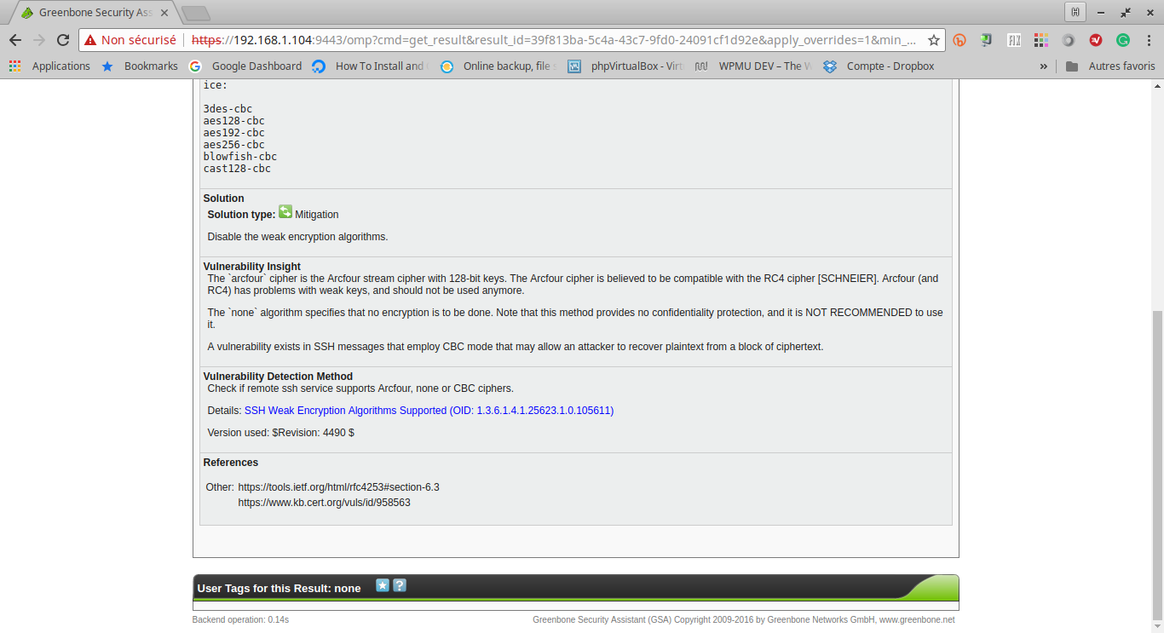
Task: Click the vertical page scrollbar thumb
Action: click(1156, 465)
